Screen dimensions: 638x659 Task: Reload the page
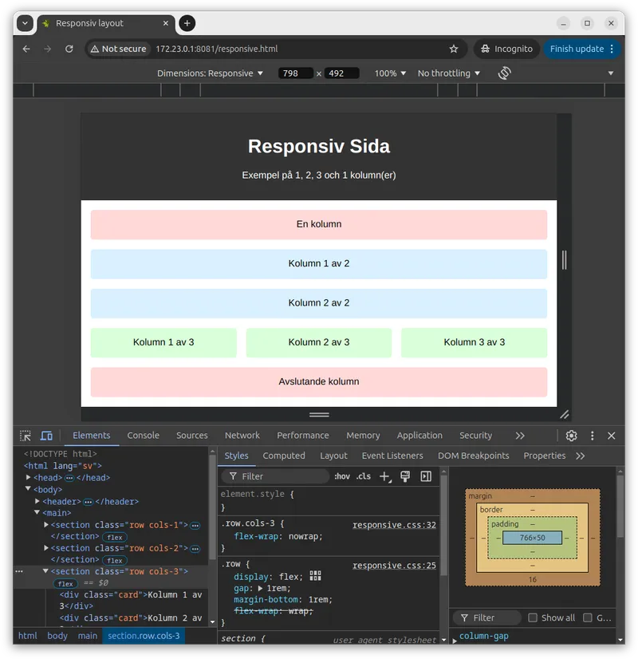[x=69, y=49]
